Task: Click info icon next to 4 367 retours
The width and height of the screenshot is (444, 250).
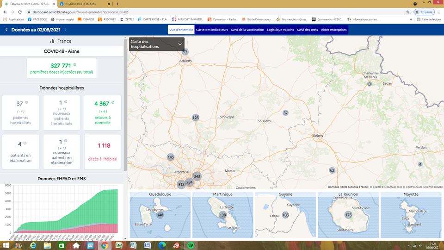Action: 112,102
